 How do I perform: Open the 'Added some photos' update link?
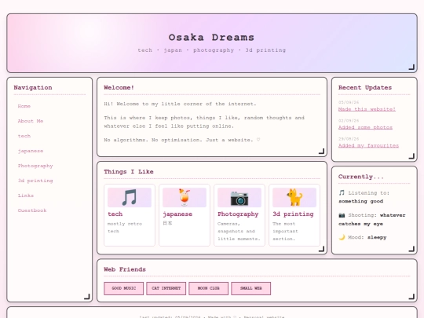(x=365, y=127)
